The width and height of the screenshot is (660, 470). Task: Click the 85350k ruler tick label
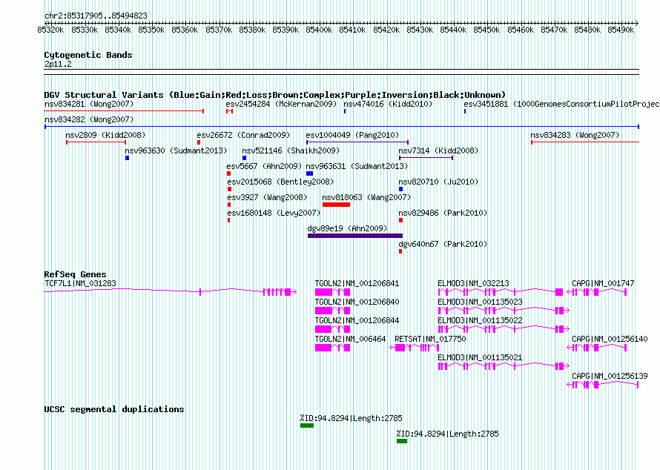point(151,30)
